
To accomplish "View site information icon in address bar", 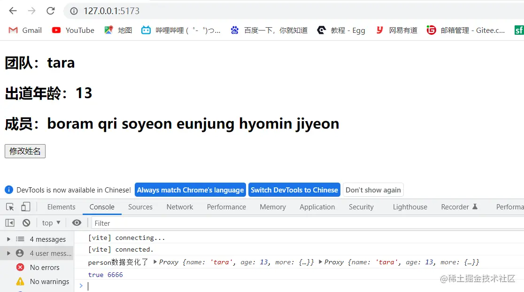I will [x=74, y=11].
